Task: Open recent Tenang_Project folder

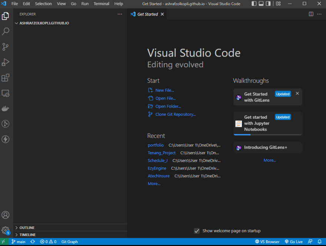Action: click(162, 153)
